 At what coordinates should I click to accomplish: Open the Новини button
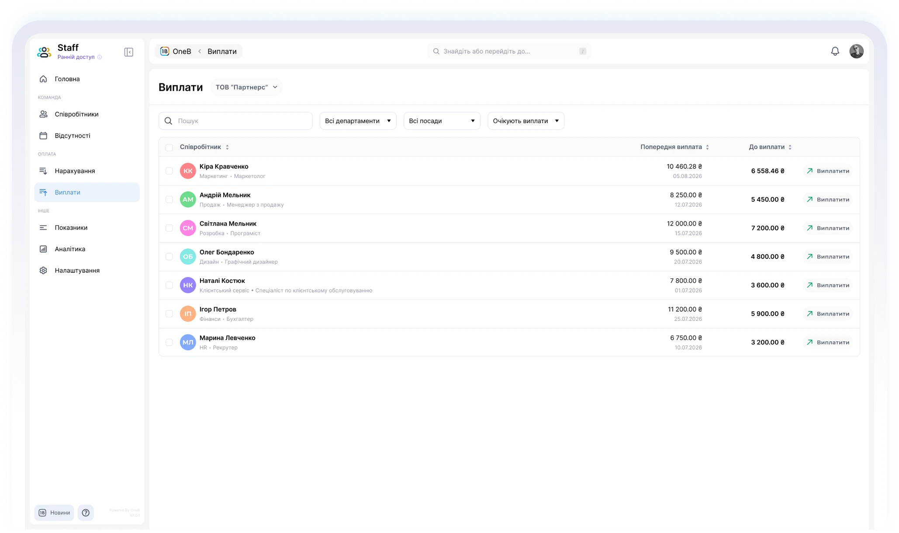54,512
